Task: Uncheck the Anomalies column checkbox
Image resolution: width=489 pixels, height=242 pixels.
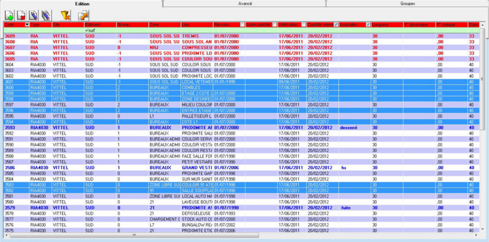Action: click(x=368, y=24)
